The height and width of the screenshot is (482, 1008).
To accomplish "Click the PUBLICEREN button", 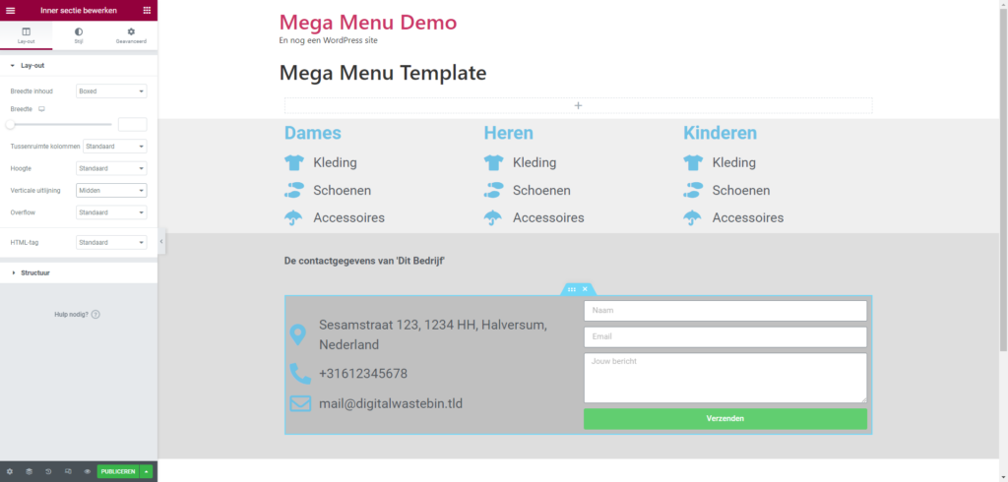I will pyautogui.click(x=118, y=471).
